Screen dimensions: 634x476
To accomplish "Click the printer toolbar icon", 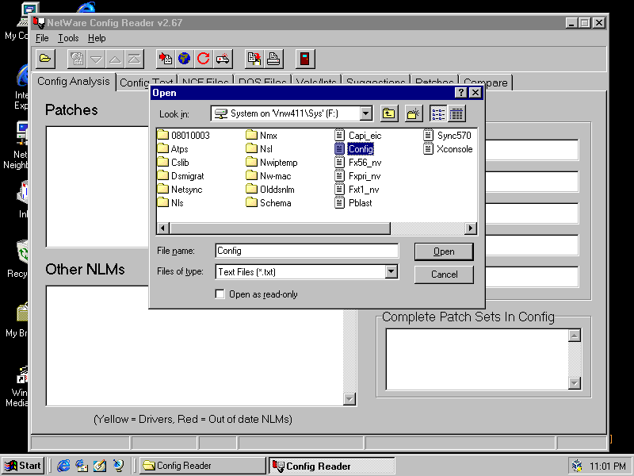I will pos(273,59).
